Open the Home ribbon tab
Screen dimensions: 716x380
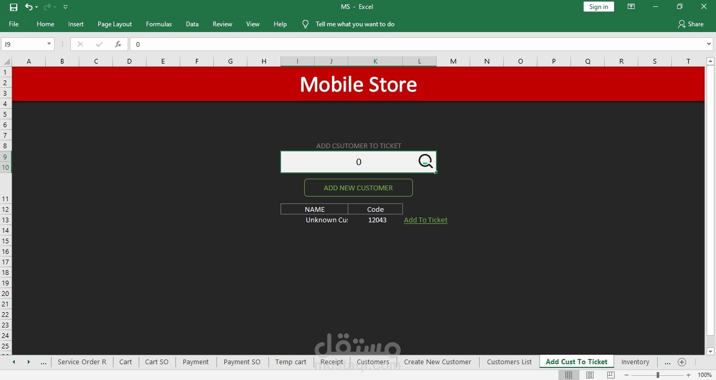coord(46,24)
